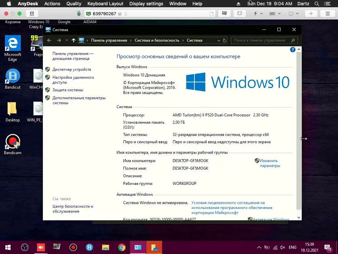
Task: Open AnyDesk keyboard icon dropdown
Action: coord(275,14)
